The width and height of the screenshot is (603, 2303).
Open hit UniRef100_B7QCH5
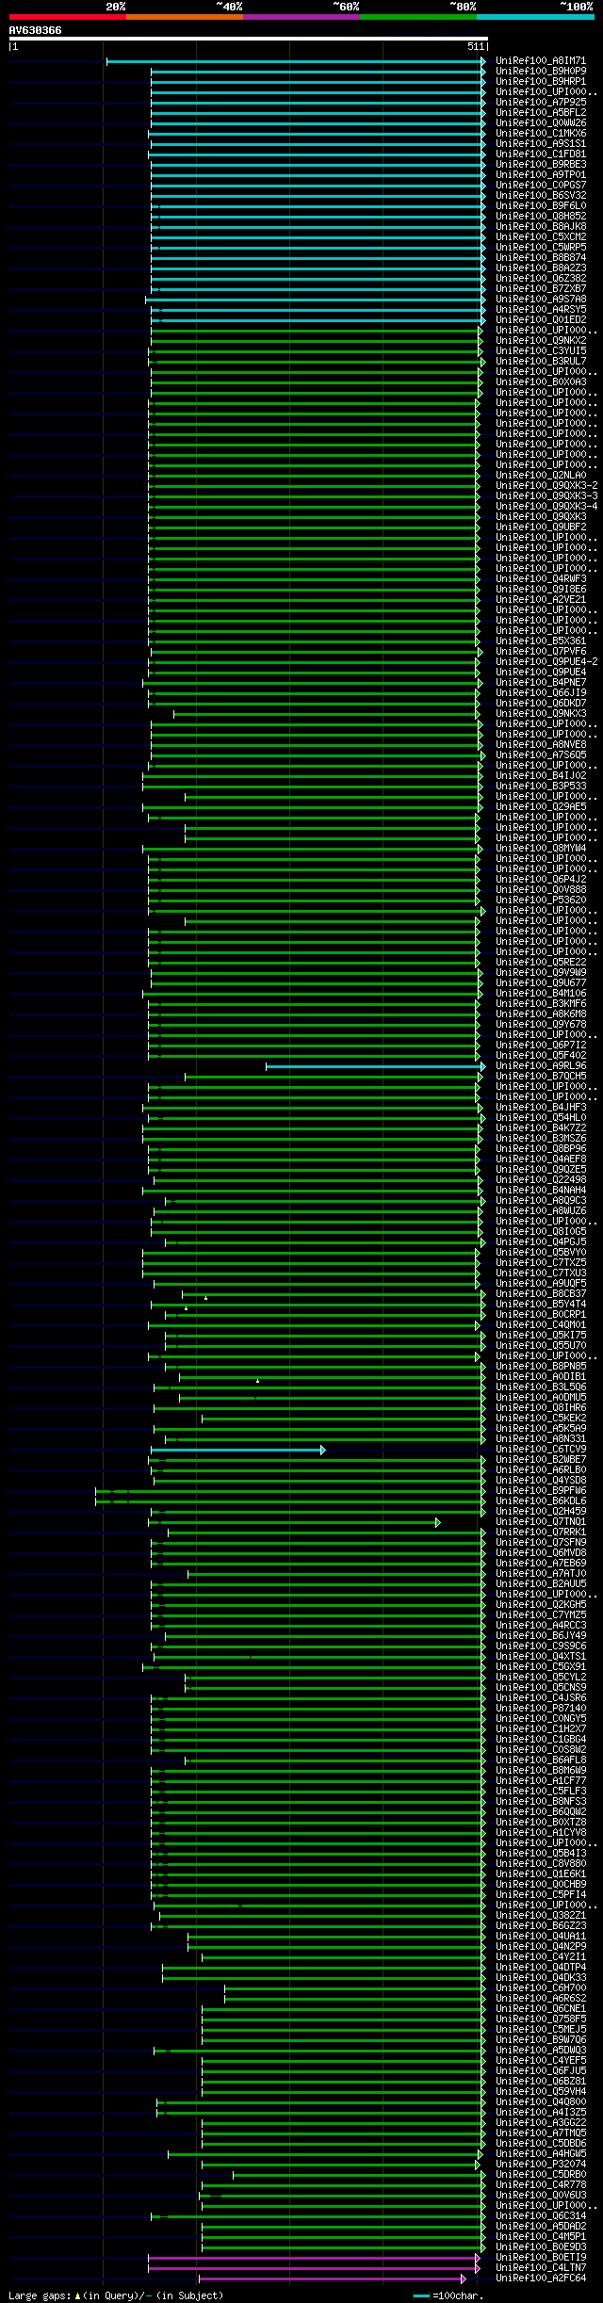pyautogui.click(x=541, y=1077)
